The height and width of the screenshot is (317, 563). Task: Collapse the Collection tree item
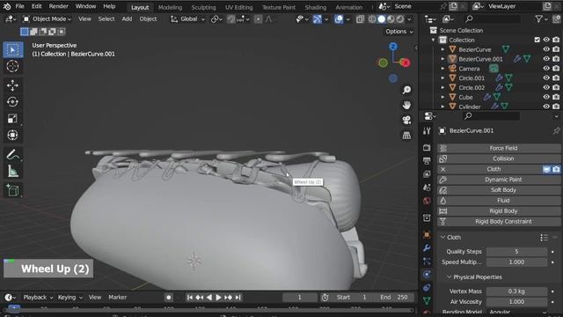click(434, 40)
